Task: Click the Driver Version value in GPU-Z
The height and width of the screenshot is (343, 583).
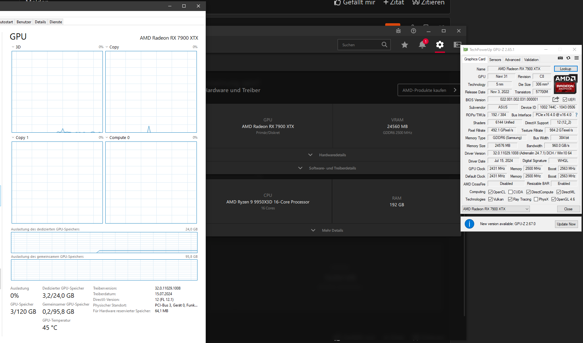Action: tap(532, 153)
